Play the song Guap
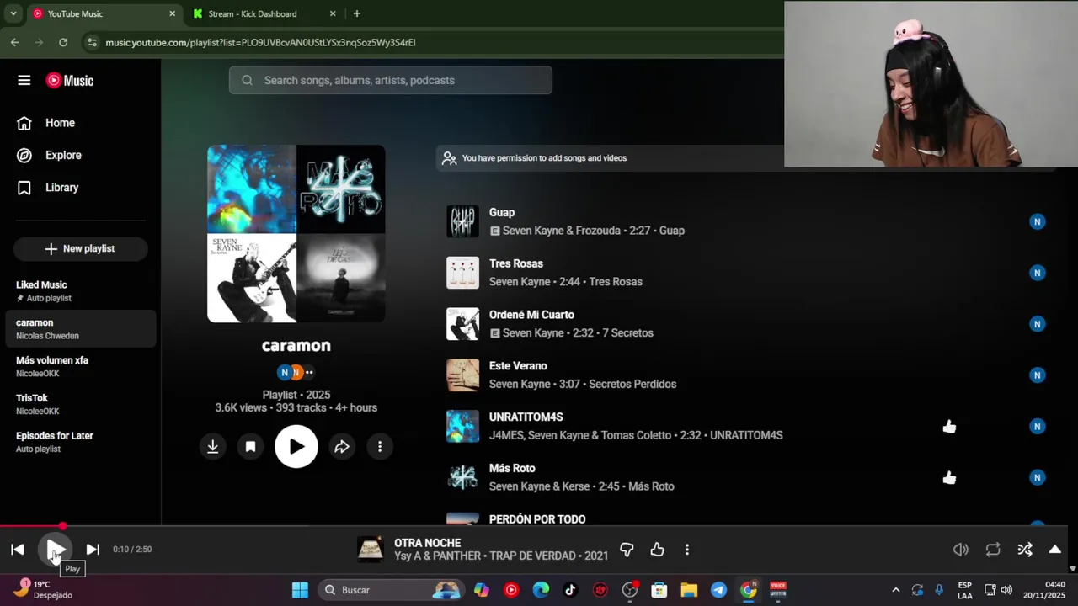This screenshot has width=1078, height=606. click(462, 221)
